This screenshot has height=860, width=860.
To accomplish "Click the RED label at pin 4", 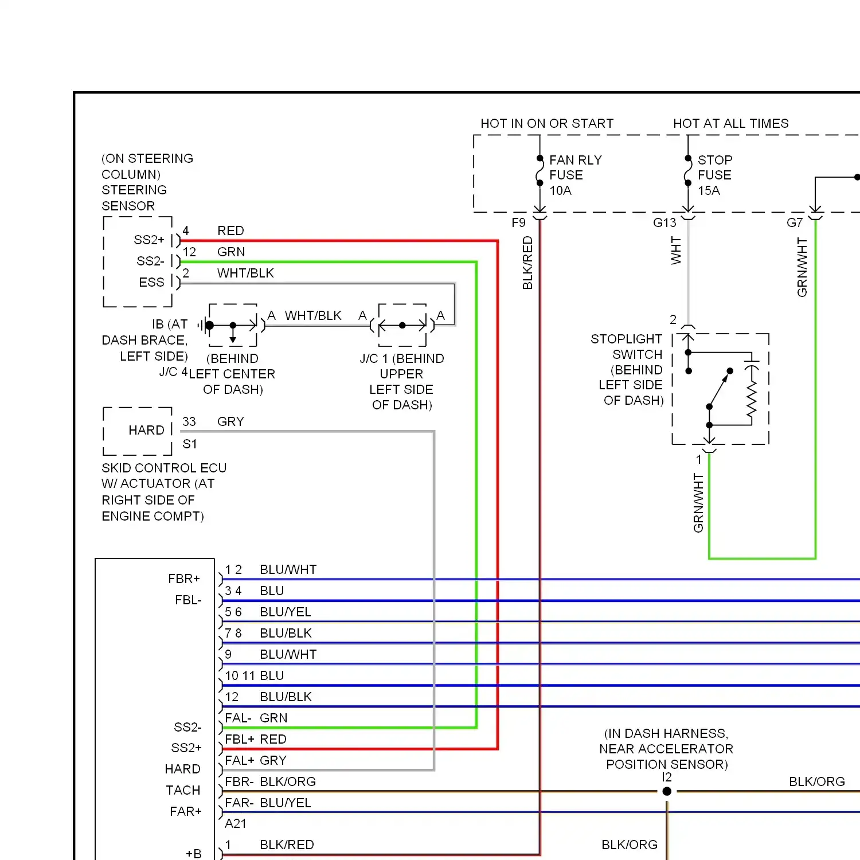I will click(231, 230).
